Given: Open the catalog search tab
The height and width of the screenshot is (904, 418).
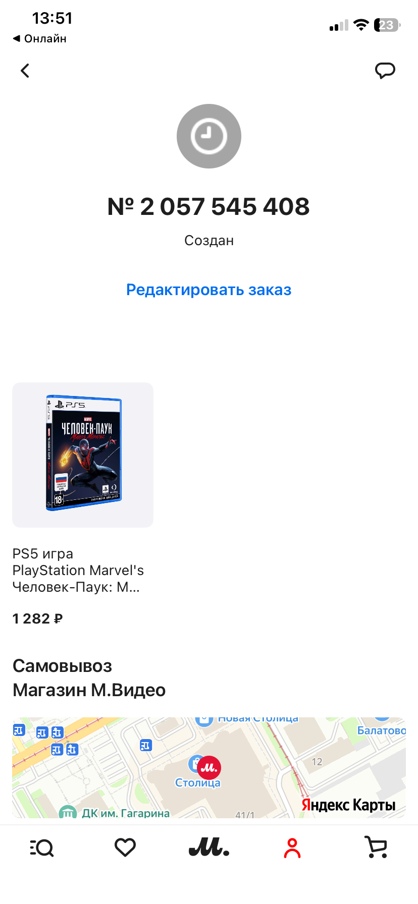Looking at the screenshot, I should coord(42,848).
